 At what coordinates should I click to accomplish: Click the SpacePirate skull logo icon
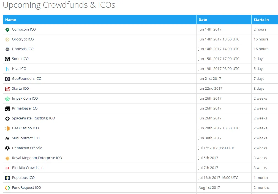[x=7, y=118]
